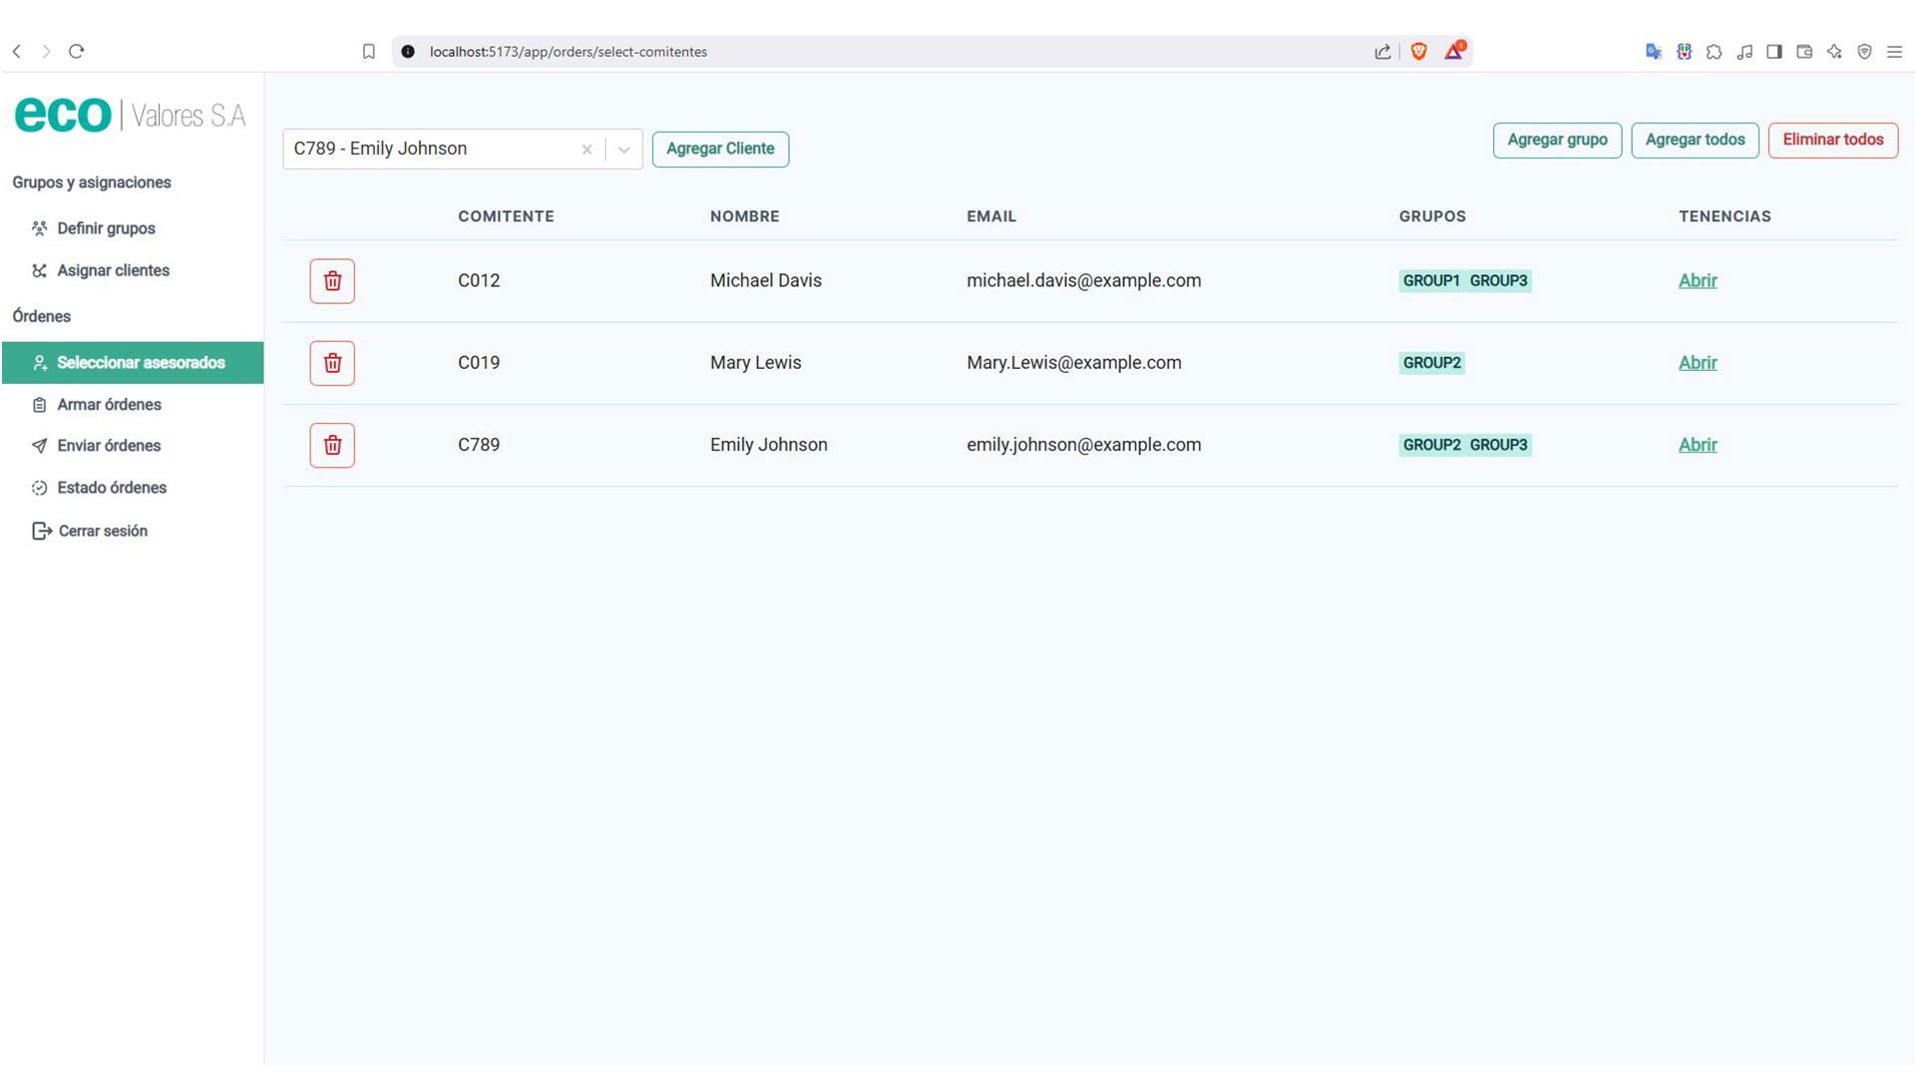The width and height of the screenshot is (1915, 1077).
Task: Open the Brave shields icon
Action: tap(1418, 52)
